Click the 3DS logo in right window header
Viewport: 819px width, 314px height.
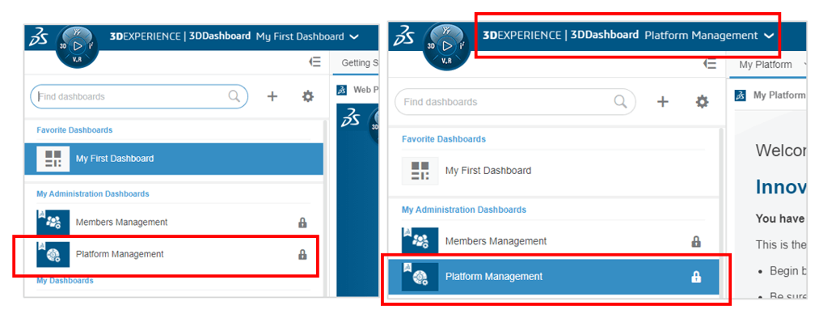(x=403, y=36)
